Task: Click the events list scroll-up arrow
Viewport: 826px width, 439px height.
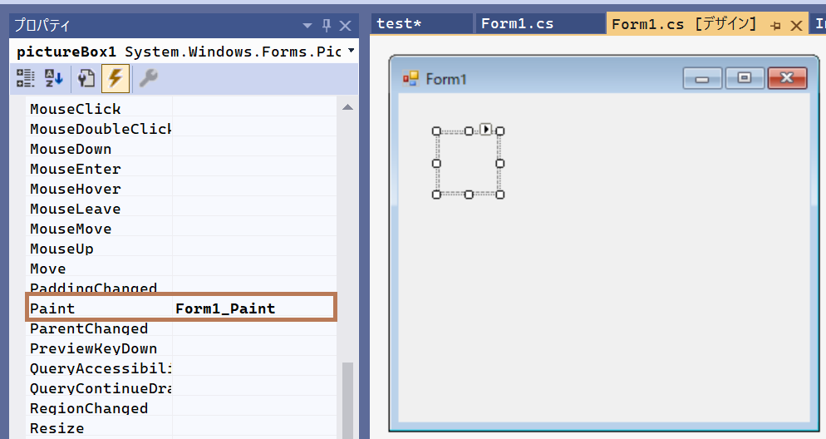Action: 347,107
